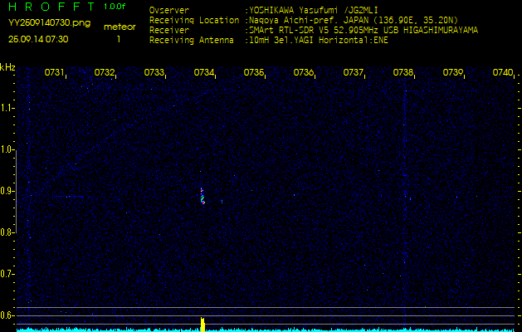The image size is (522, 332).
Task: Select the 0732 time marker
Action: (105, 73)
